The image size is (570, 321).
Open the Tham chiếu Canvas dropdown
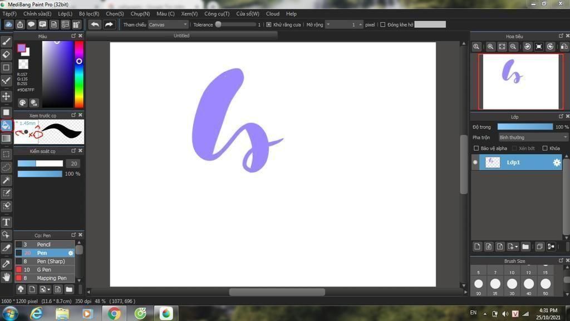tap(168, 24)
